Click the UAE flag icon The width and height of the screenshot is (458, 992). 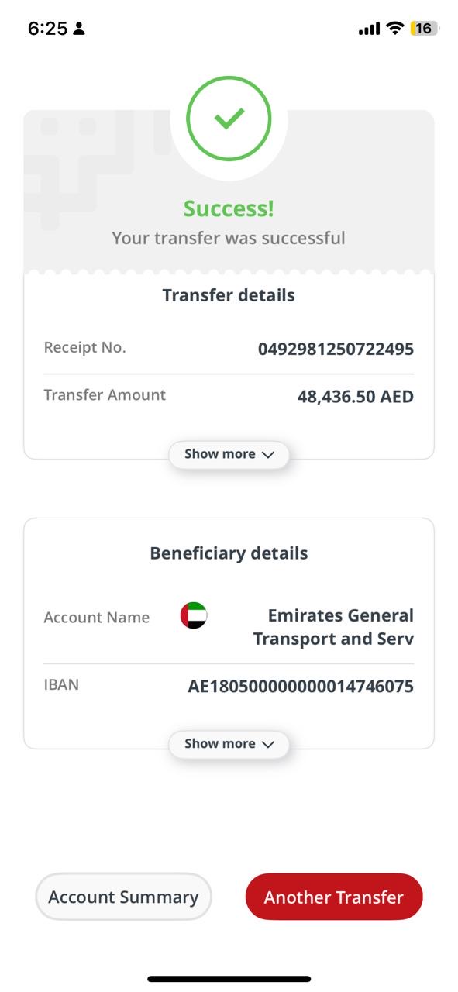tap(194, 615)
